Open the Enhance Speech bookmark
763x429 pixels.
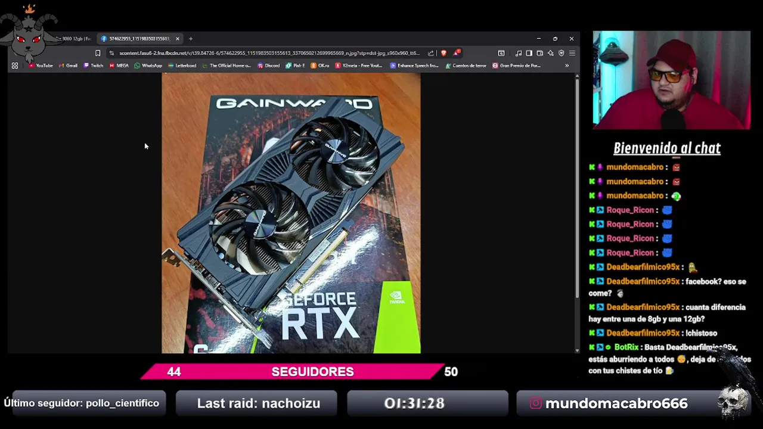point(414,66)
